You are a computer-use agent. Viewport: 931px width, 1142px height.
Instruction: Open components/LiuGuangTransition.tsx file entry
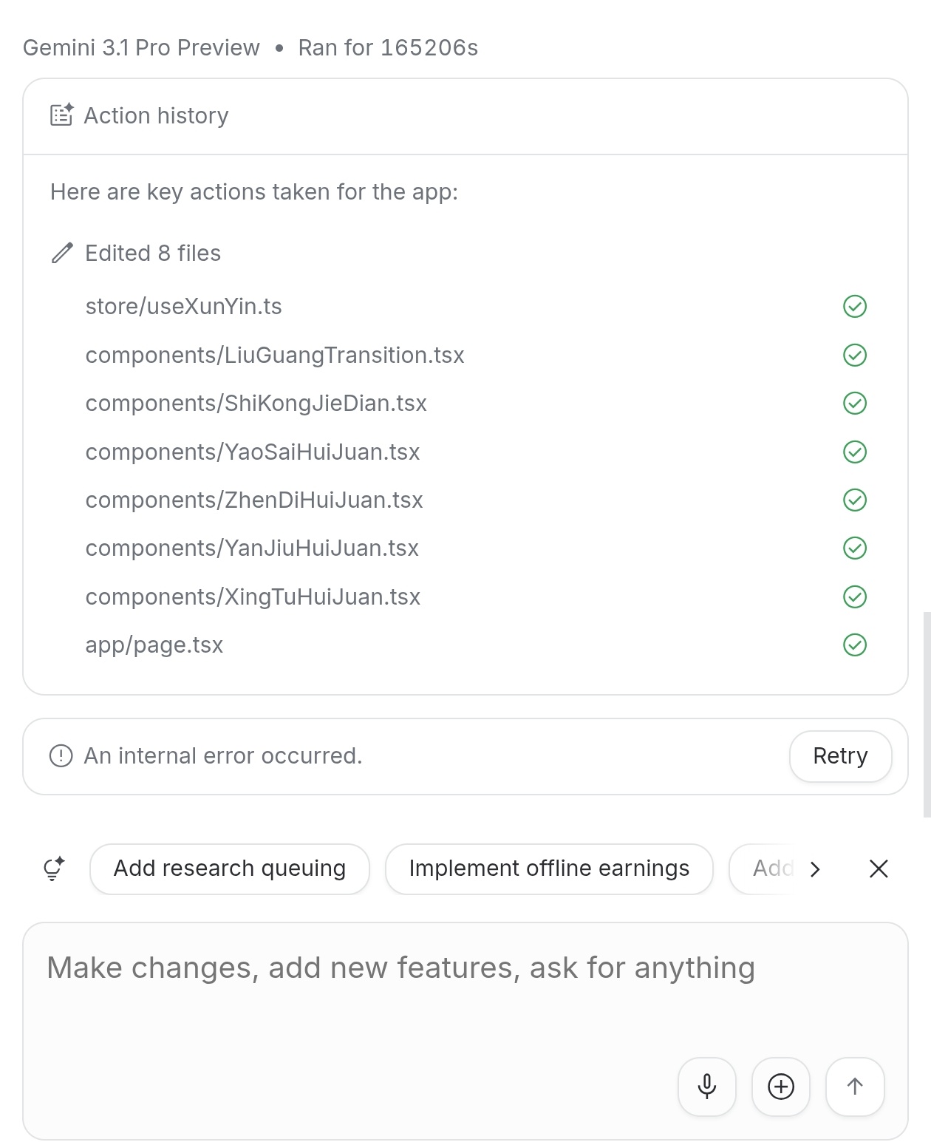(x=275, y=355)
